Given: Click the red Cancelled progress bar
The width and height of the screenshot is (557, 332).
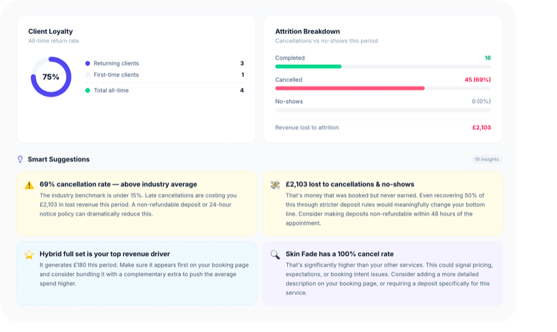Looking at the screenshot, I should click(350, 88).
